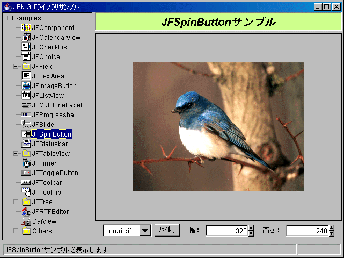The width and height of the screenshot is (344, 258).
Task: Click the JFStatusbar icon
Action: click(26, 144)
